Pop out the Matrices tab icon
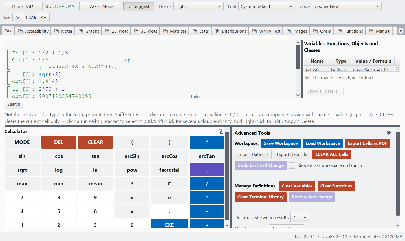The width and height of the screenshot is (405, 241). point(165,31)
